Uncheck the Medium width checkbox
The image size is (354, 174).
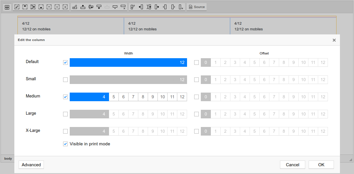(x=65, y=97)
